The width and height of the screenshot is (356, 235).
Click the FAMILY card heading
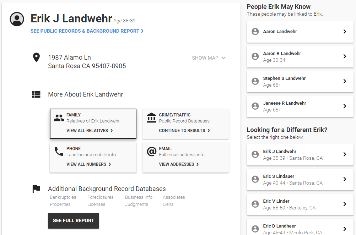(73, 115)
